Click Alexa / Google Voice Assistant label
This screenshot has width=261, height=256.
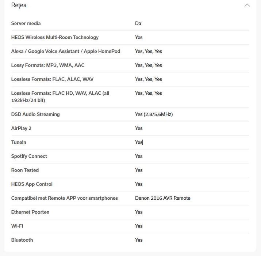click(66, 51)
